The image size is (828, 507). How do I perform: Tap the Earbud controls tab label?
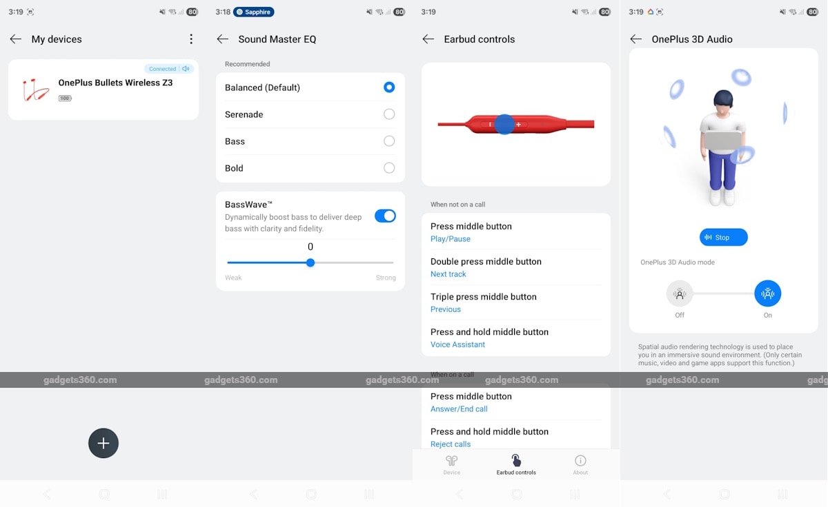coord(516,473)
